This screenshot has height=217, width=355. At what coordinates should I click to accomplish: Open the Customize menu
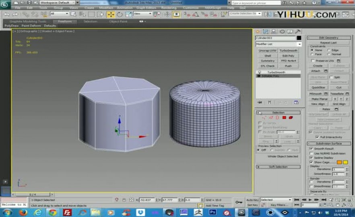pos(191,8)
